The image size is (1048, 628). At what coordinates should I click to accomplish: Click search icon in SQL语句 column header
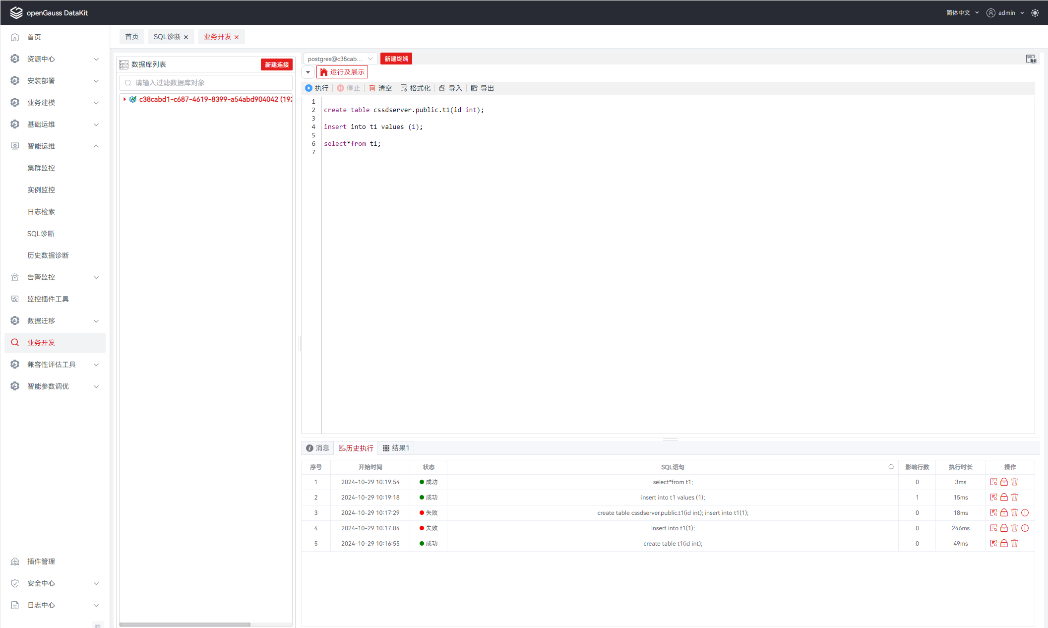point(891,467)
